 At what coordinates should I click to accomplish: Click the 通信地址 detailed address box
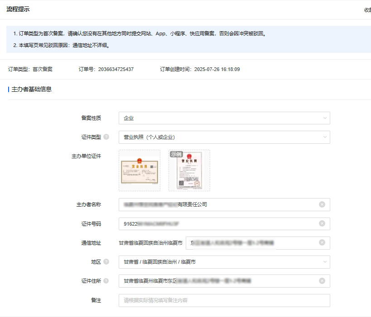coord(254,243)
